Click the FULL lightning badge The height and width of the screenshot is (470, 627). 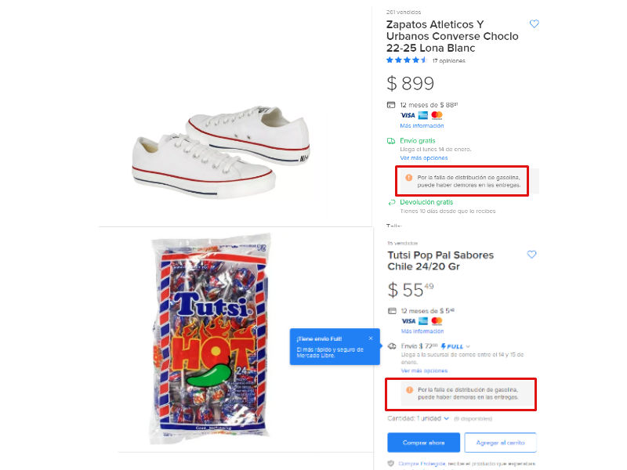pos(452,346)
